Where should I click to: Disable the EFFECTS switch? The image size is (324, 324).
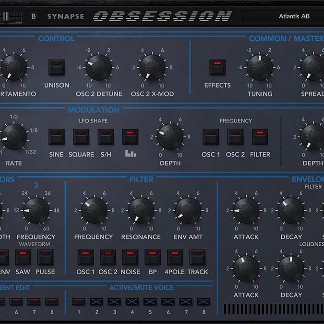coord(217,67)
